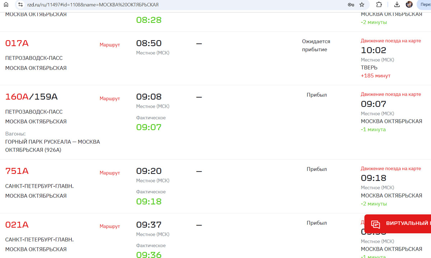The height and width of the screenshot is (258, 431).
Task: Click the virtual assistant chat icon
Action: point(376,224)
